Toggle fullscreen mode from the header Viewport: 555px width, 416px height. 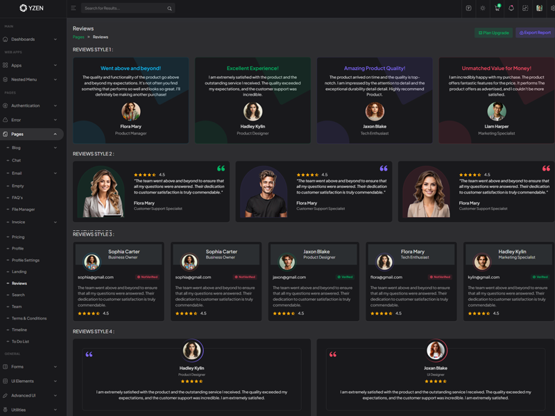[525, 8]
